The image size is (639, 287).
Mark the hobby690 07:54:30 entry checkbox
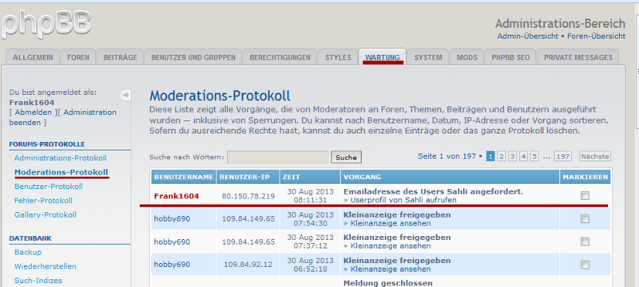click(x=585, y=219)
